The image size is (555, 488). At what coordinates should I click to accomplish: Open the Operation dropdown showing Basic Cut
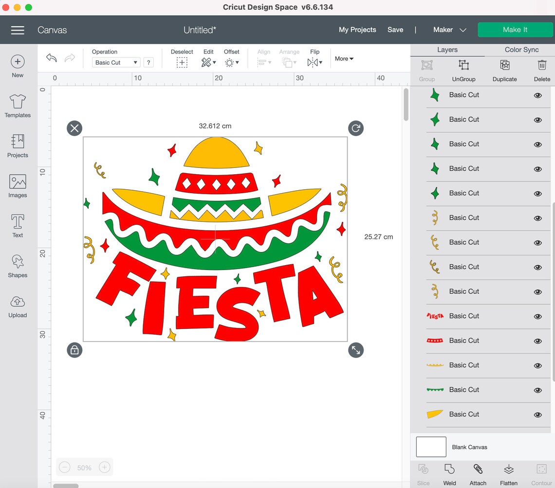[x=115, y=62]
